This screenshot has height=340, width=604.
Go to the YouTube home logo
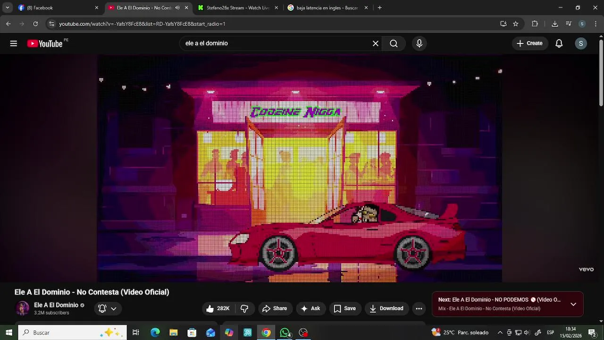(45, 43)
